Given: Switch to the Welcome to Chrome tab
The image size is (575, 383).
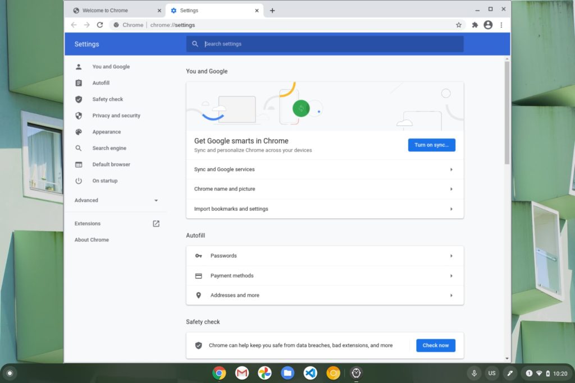Looking at the screenshot, I should point(117,11).
